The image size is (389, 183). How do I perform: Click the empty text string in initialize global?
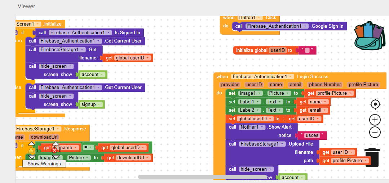(x=307, y=50)
